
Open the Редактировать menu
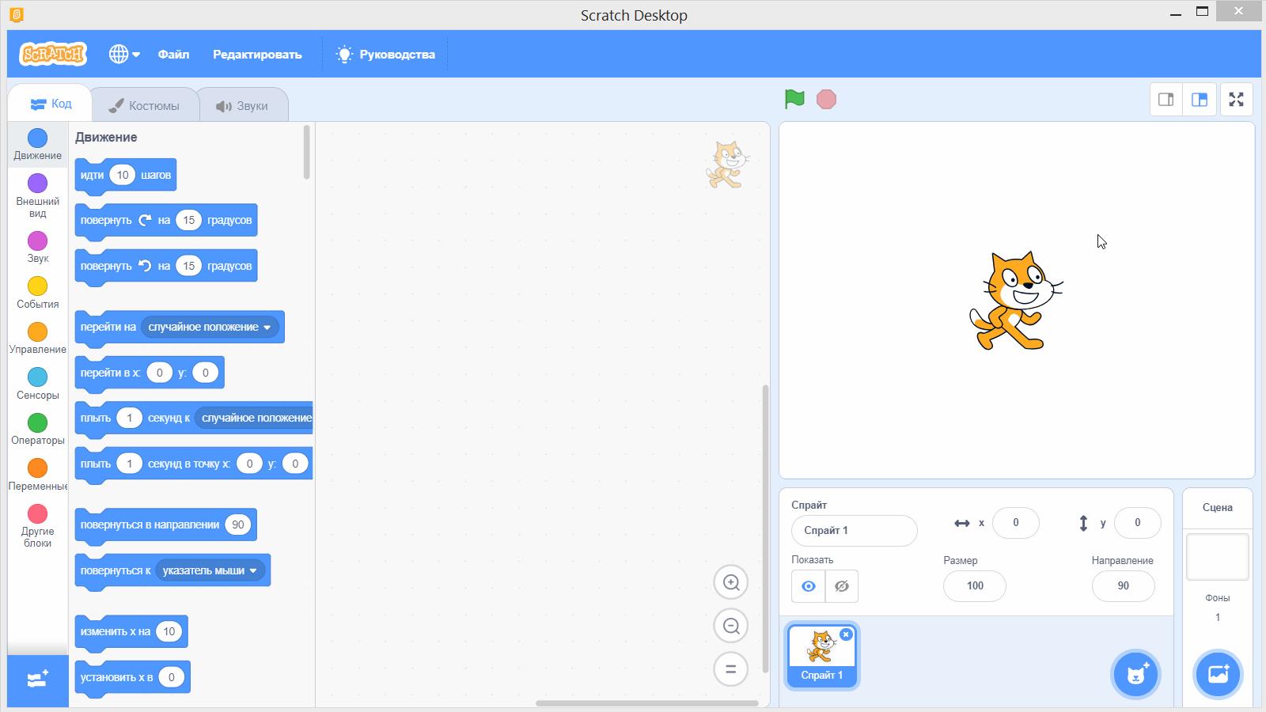[x=257, y=55]
